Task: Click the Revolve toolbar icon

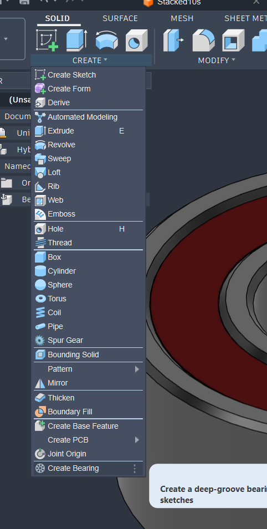Action: click(x=107, y=40)
